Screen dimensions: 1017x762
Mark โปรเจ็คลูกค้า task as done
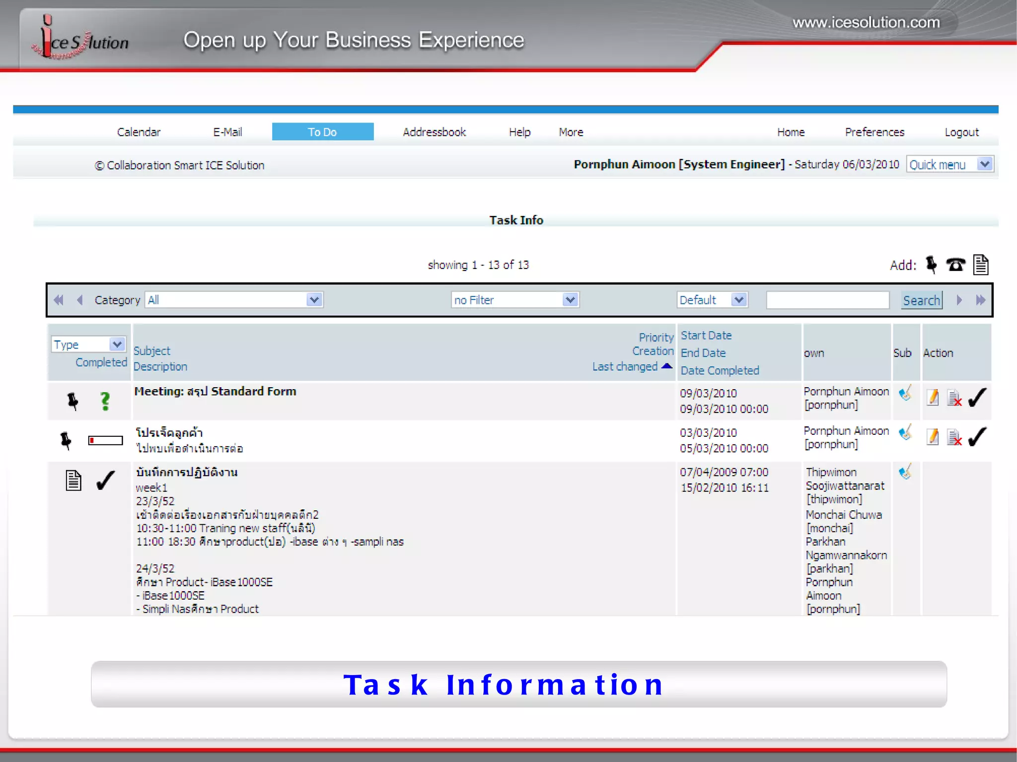click(977, 437)
